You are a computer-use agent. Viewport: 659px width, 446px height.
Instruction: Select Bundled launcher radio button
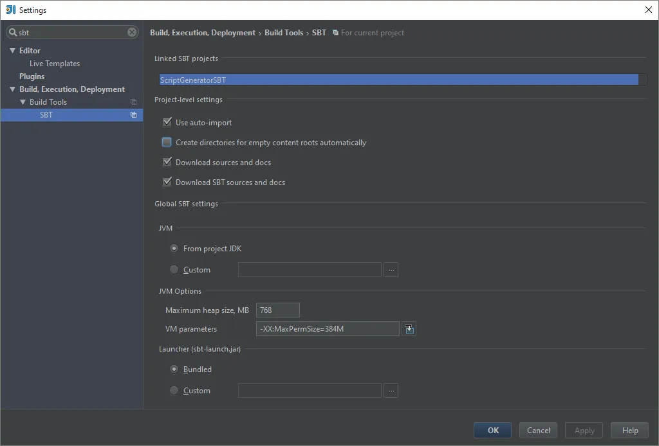(174, 370)
